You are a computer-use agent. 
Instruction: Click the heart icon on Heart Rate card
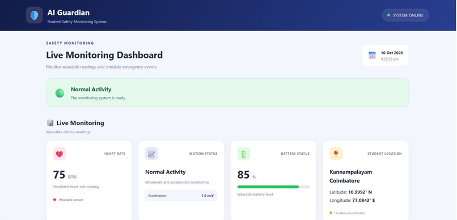[60, 154]
